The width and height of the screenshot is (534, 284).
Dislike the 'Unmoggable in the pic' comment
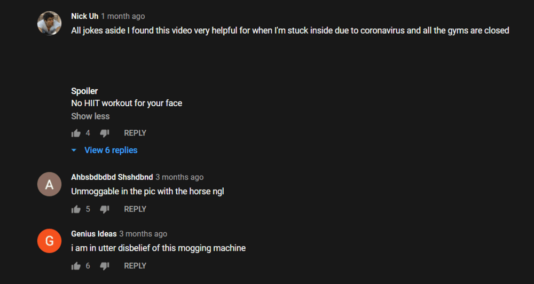click(104, 209)
